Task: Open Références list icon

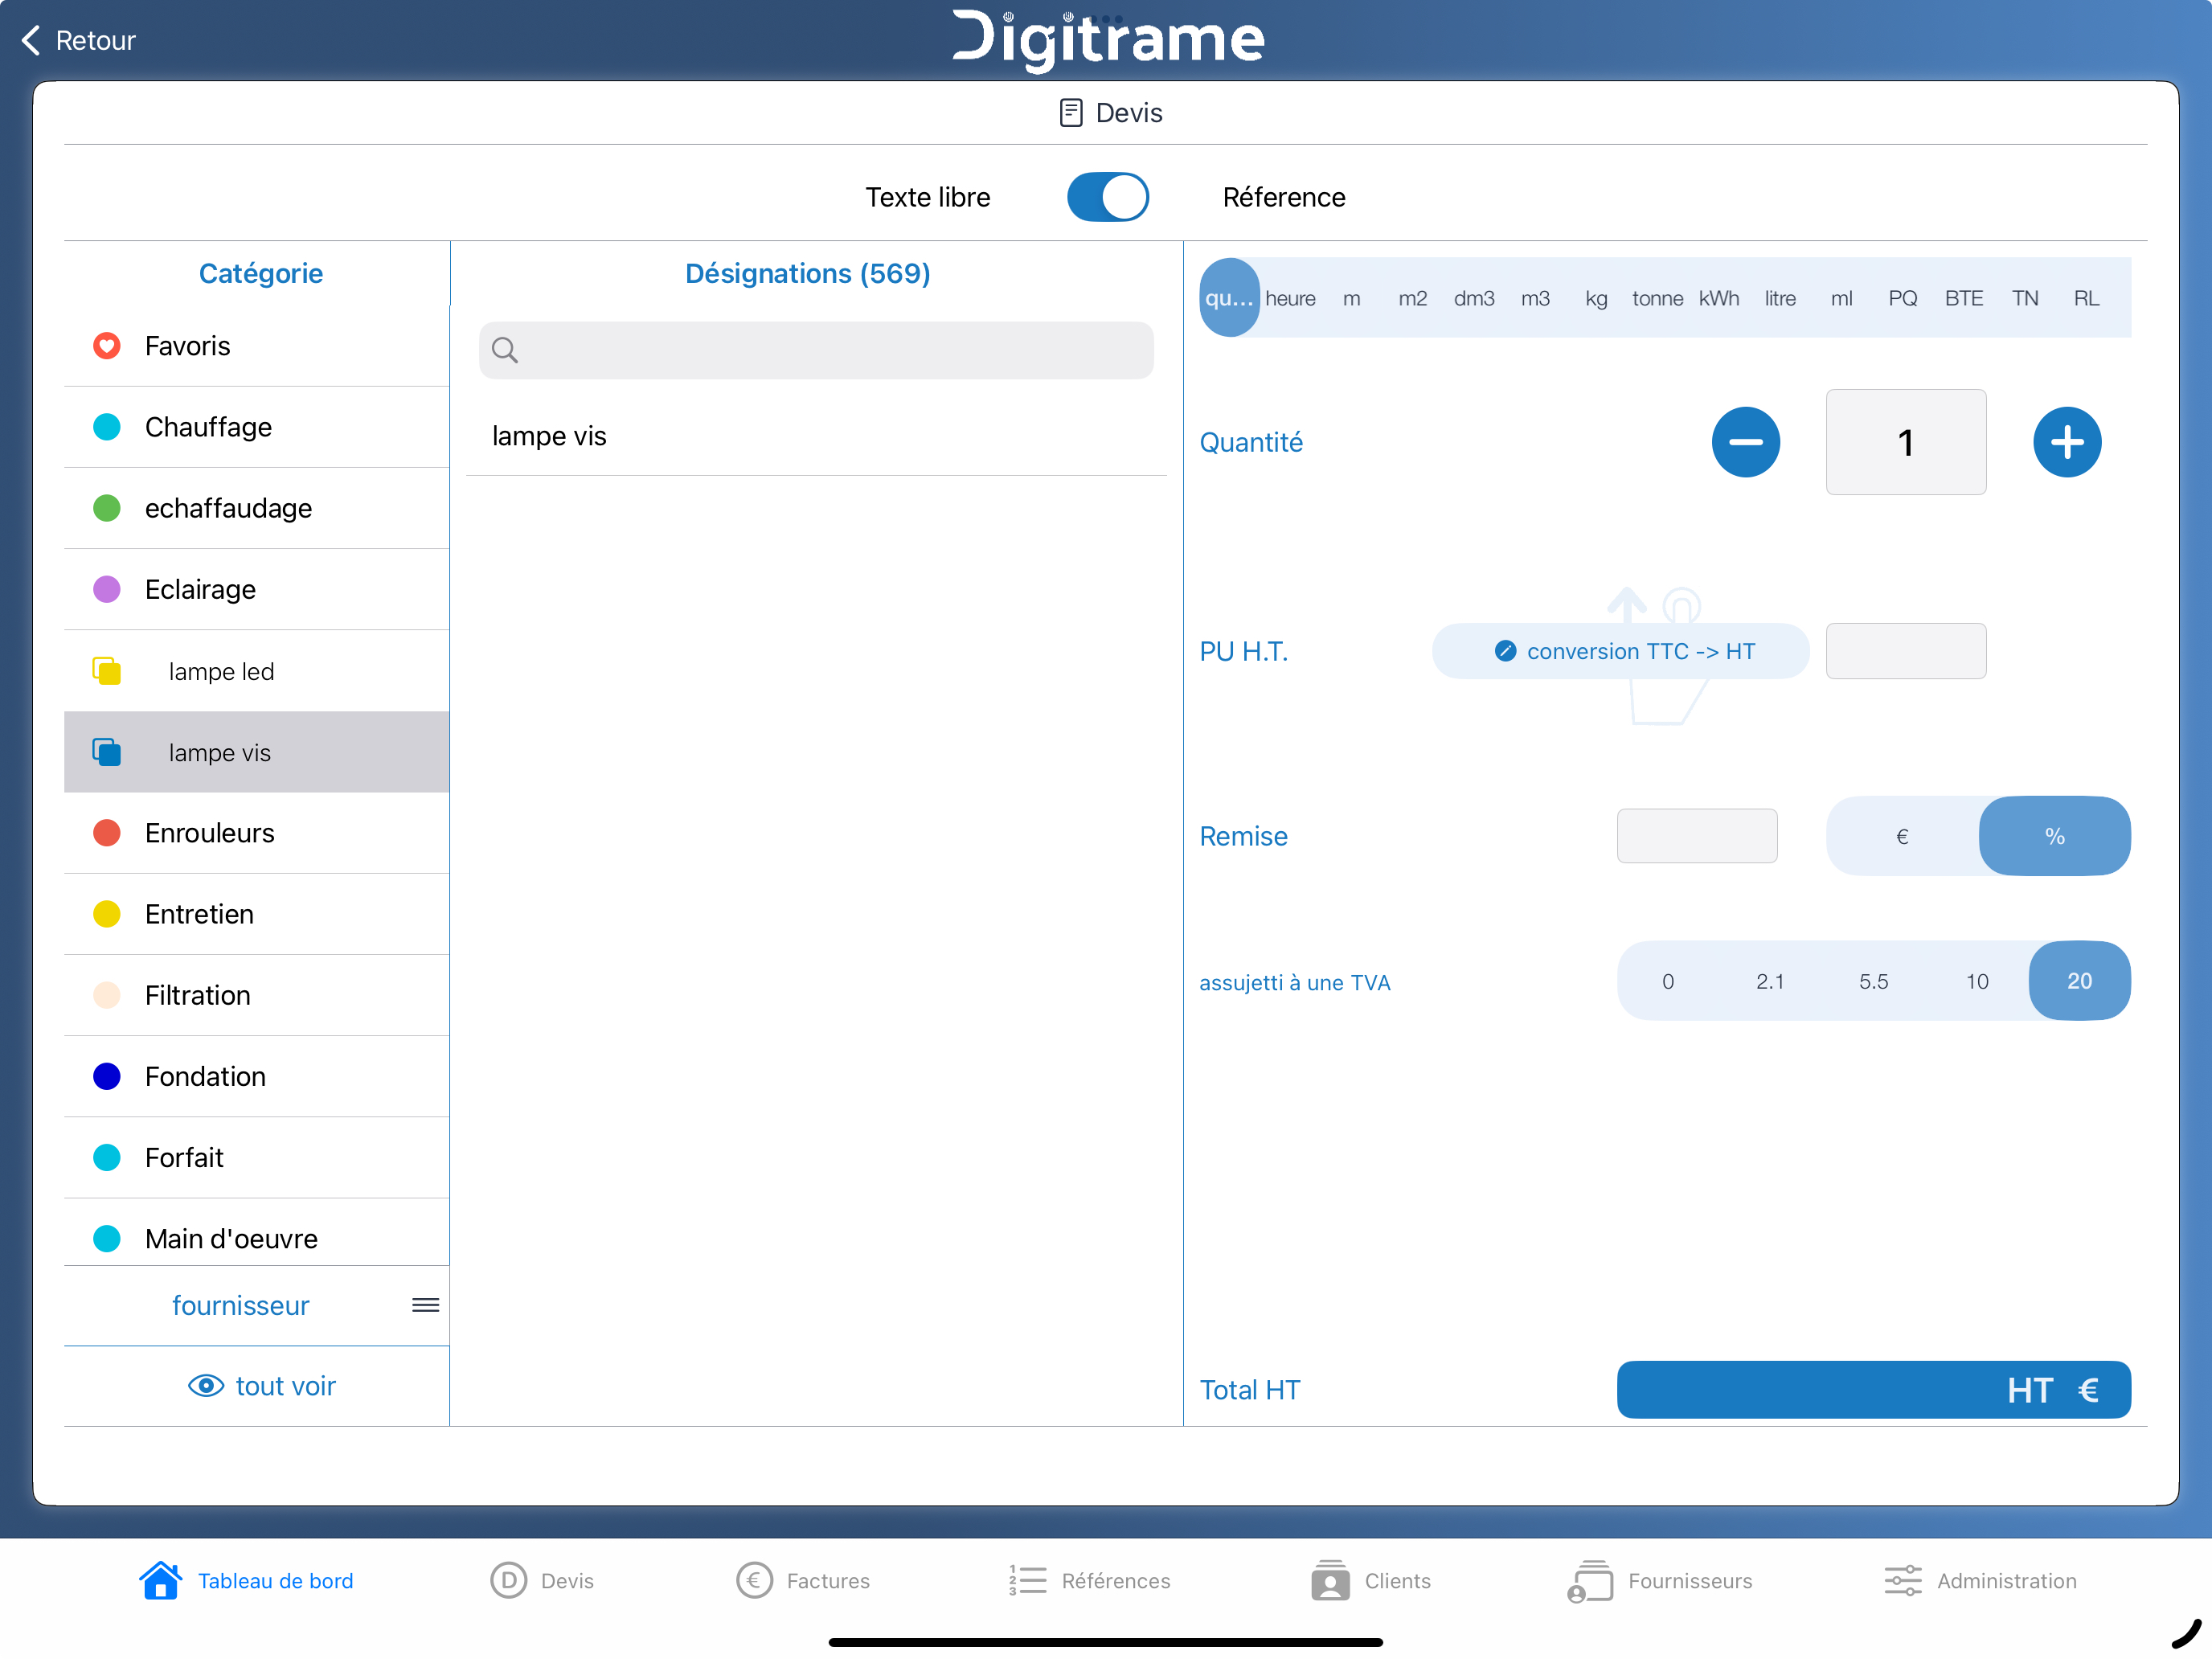Action: (x=1027, y=1580)
